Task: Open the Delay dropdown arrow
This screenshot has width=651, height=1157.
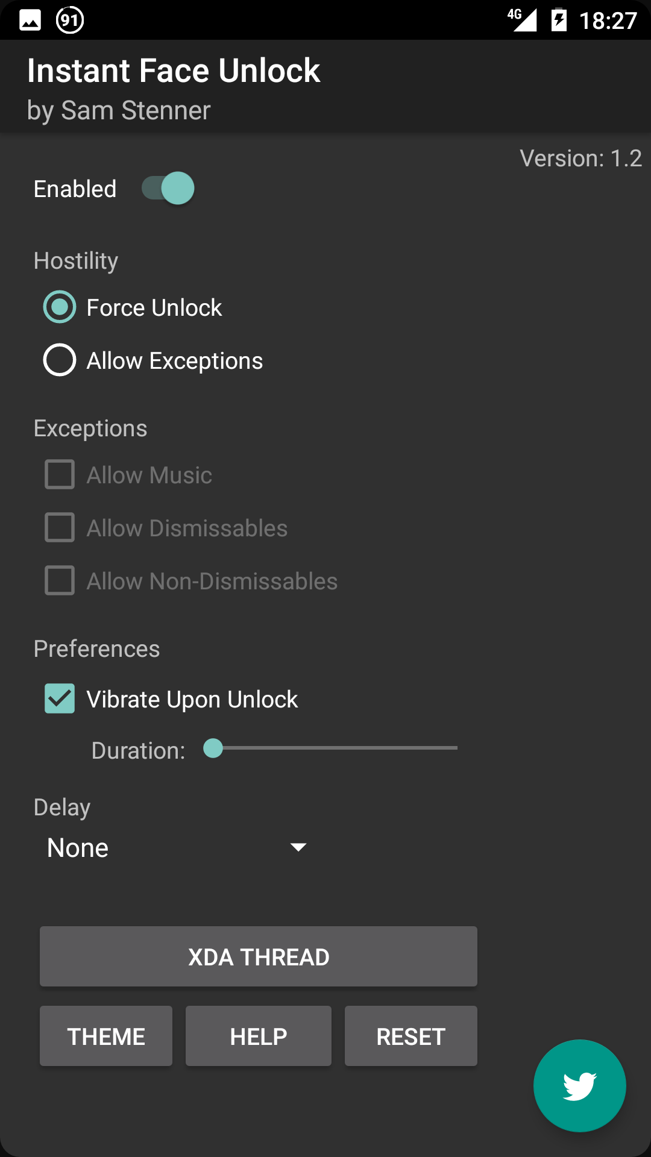Action: tap(298, 847)
